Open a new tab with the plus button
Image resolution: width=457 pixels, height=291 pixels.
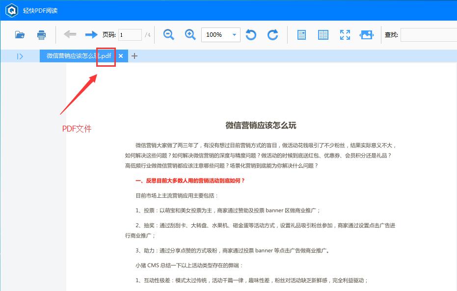(x=134, y=56)
